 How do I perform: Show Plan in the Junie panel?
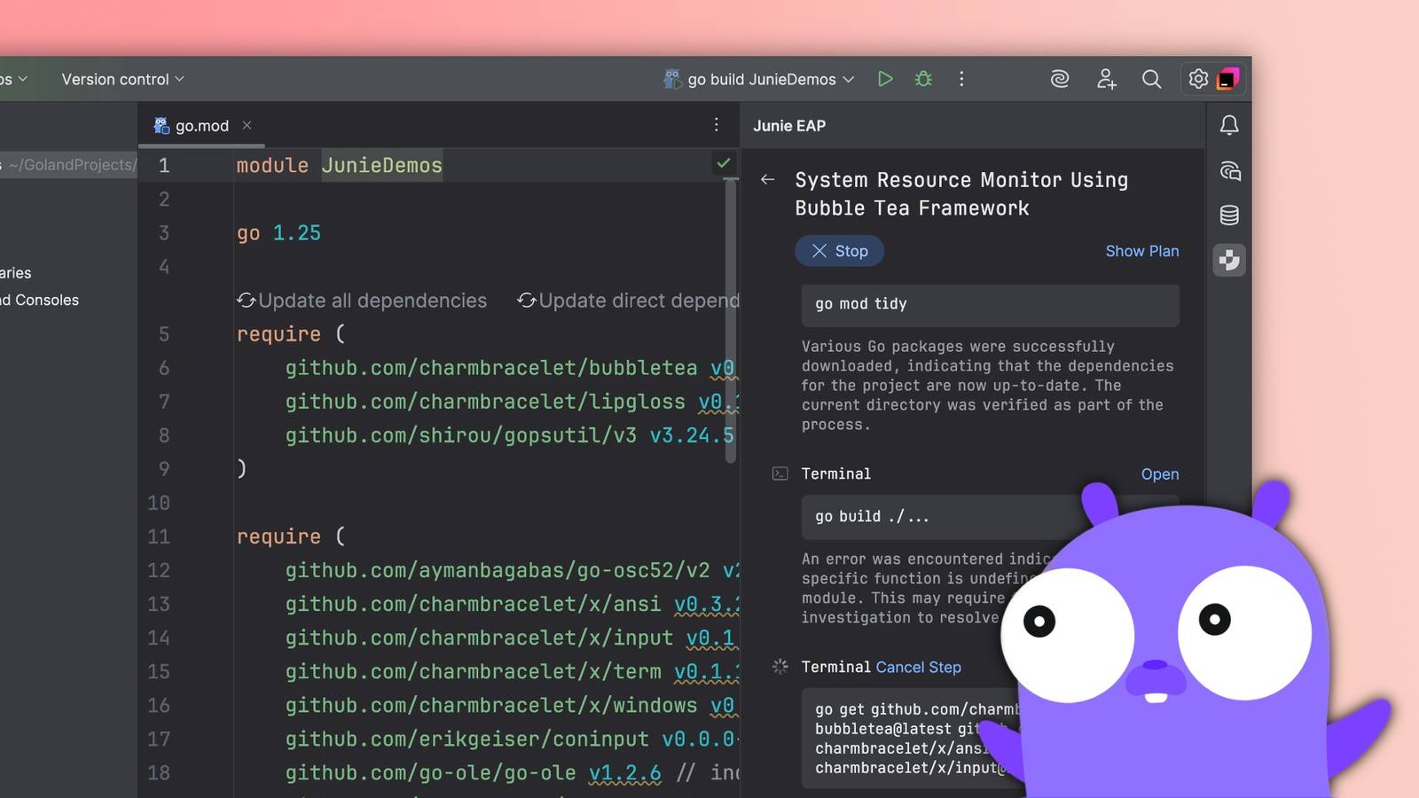(1142, 251)
